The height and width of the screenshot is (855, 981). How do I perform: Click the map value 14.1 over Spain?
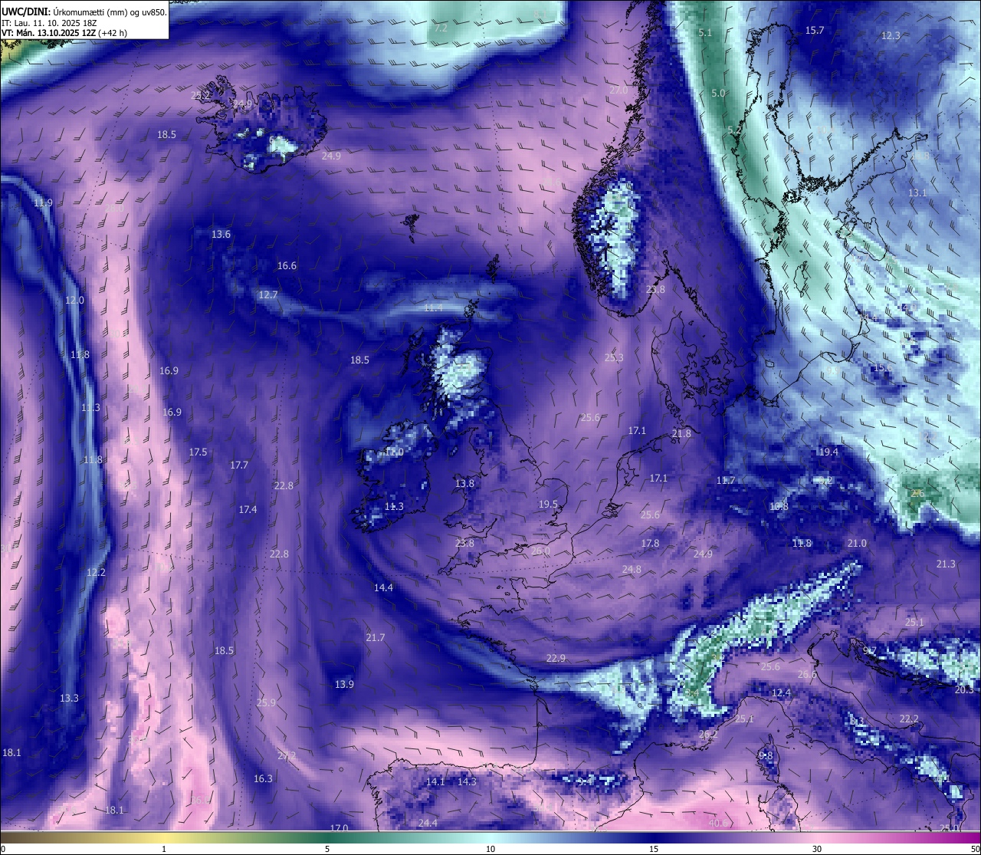pos(435,782)
